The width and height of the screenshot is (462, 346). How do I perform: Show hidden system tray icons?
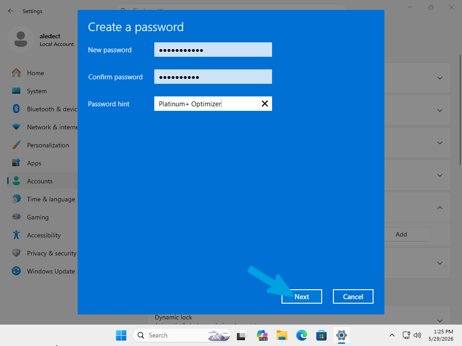tap(392, 335)
